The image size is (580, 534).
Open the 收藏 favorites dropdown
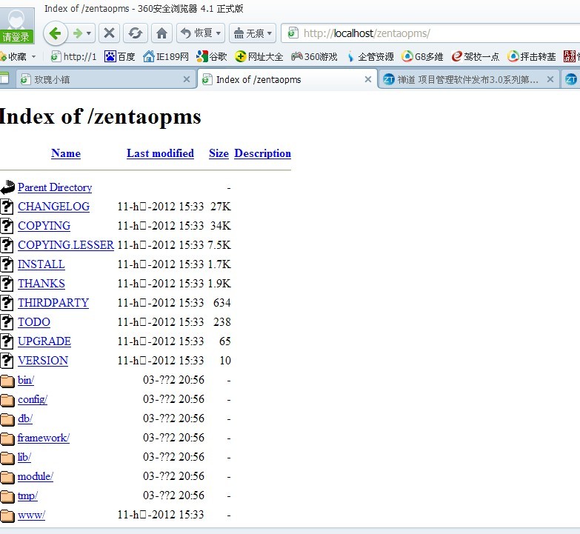pos(18,56)
